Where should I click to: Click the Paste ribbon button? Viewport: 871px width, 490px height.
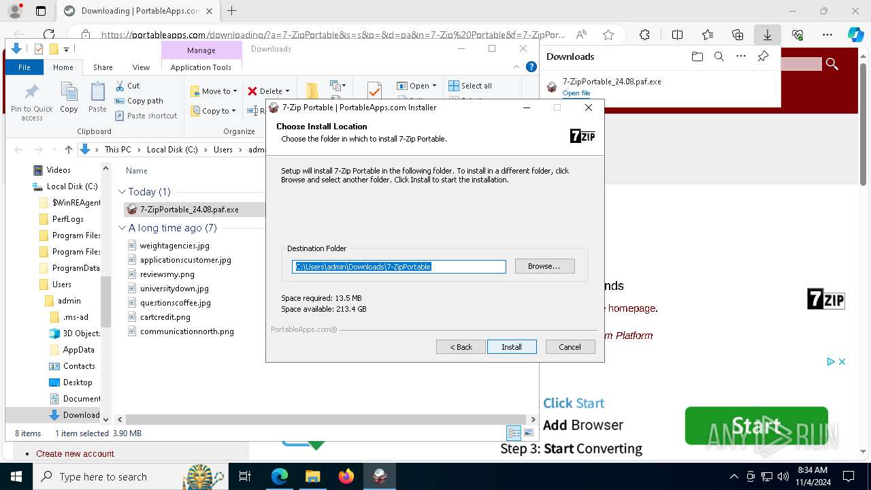pyautogui.click(x=97, y=98)
